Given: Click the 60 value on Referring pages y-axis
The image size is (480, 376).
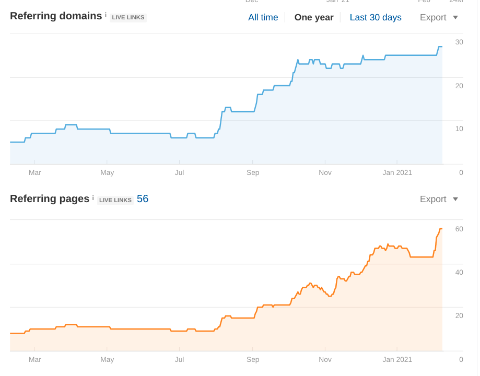Looking at the screenshot, I should (459, 229).
